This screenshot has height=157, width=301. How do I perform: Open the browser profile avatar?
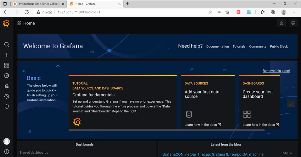(x=284, y=12)
